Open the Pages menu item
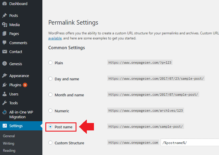The image size is (219, 155). (14, 34)
